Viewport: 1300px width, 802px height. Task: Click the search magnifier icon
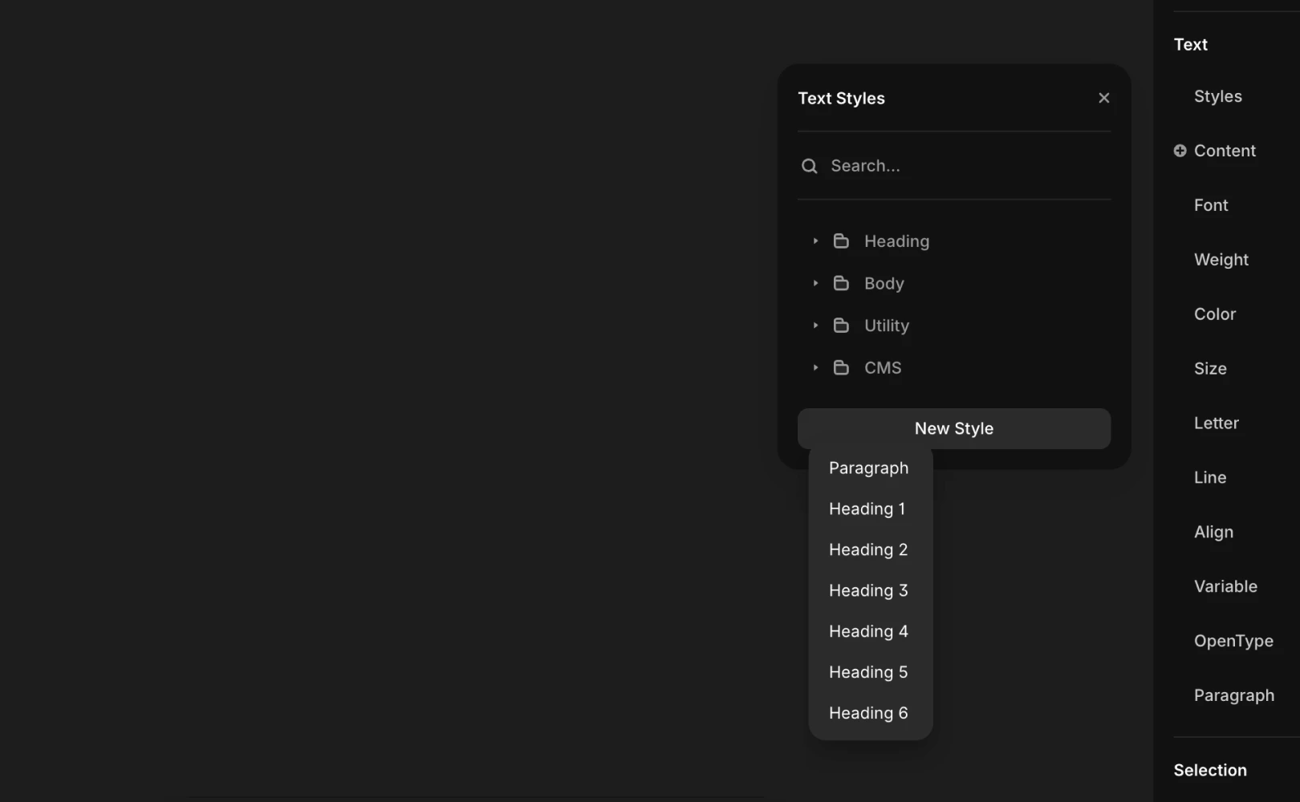click(810, 166)
